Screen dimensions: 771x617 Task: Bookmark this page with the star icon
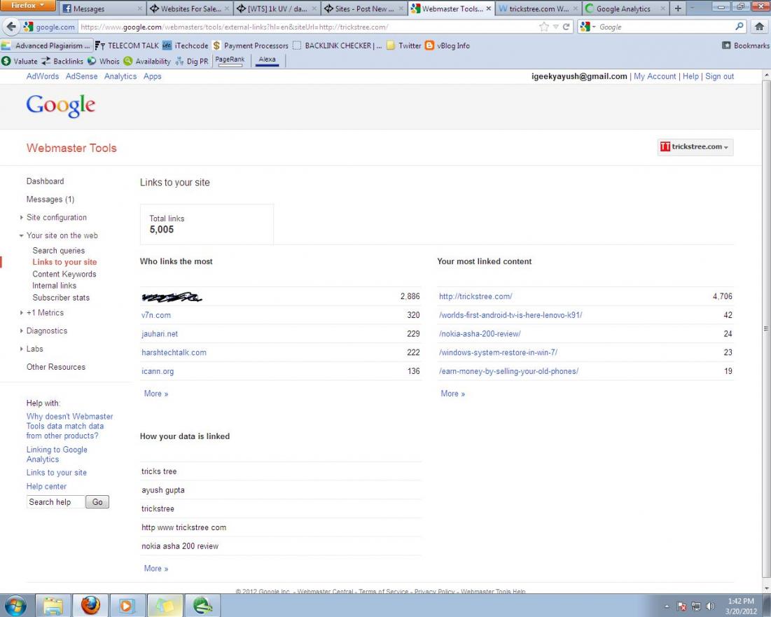pyautogui.click(x=544, y=27)
